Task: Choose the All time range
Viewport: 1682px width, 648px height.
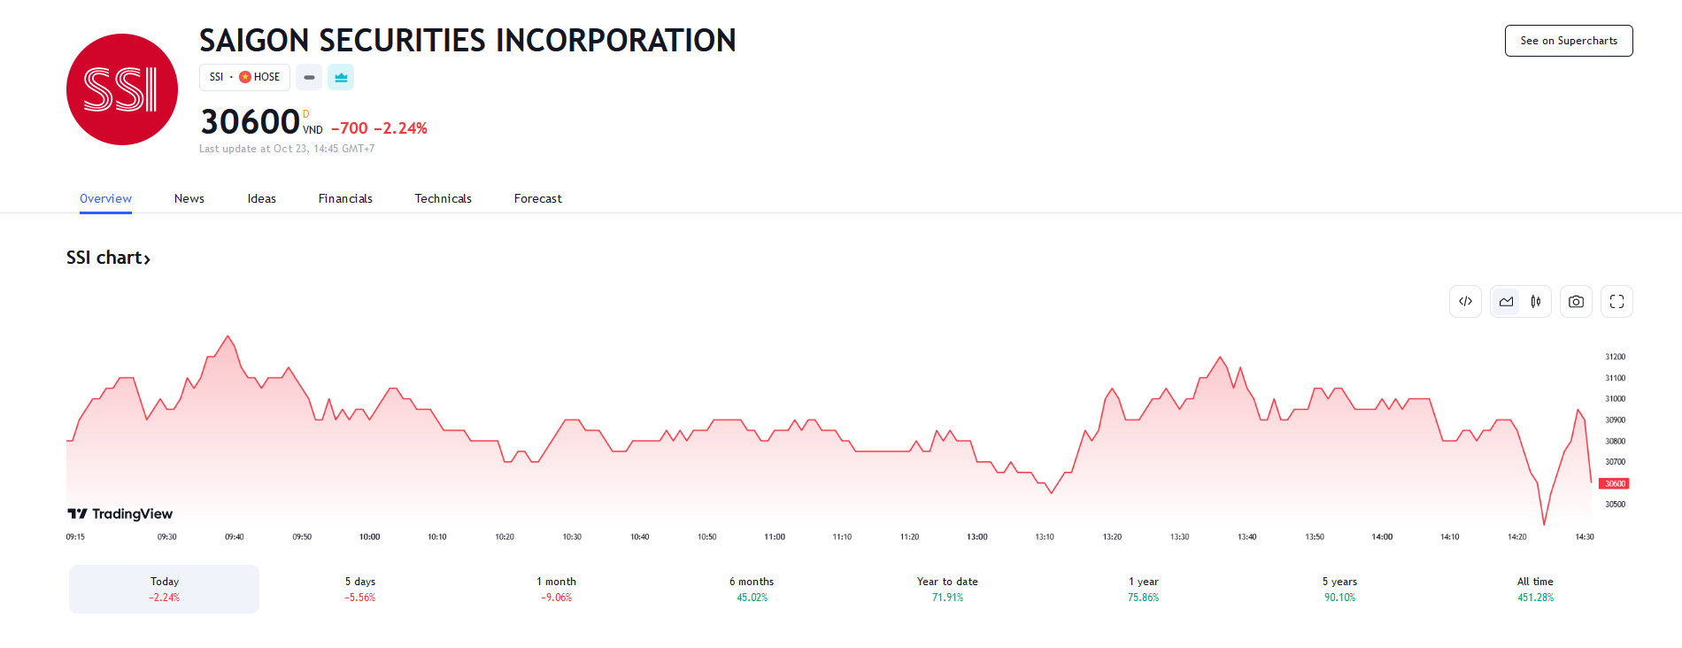Action: 1535,589
